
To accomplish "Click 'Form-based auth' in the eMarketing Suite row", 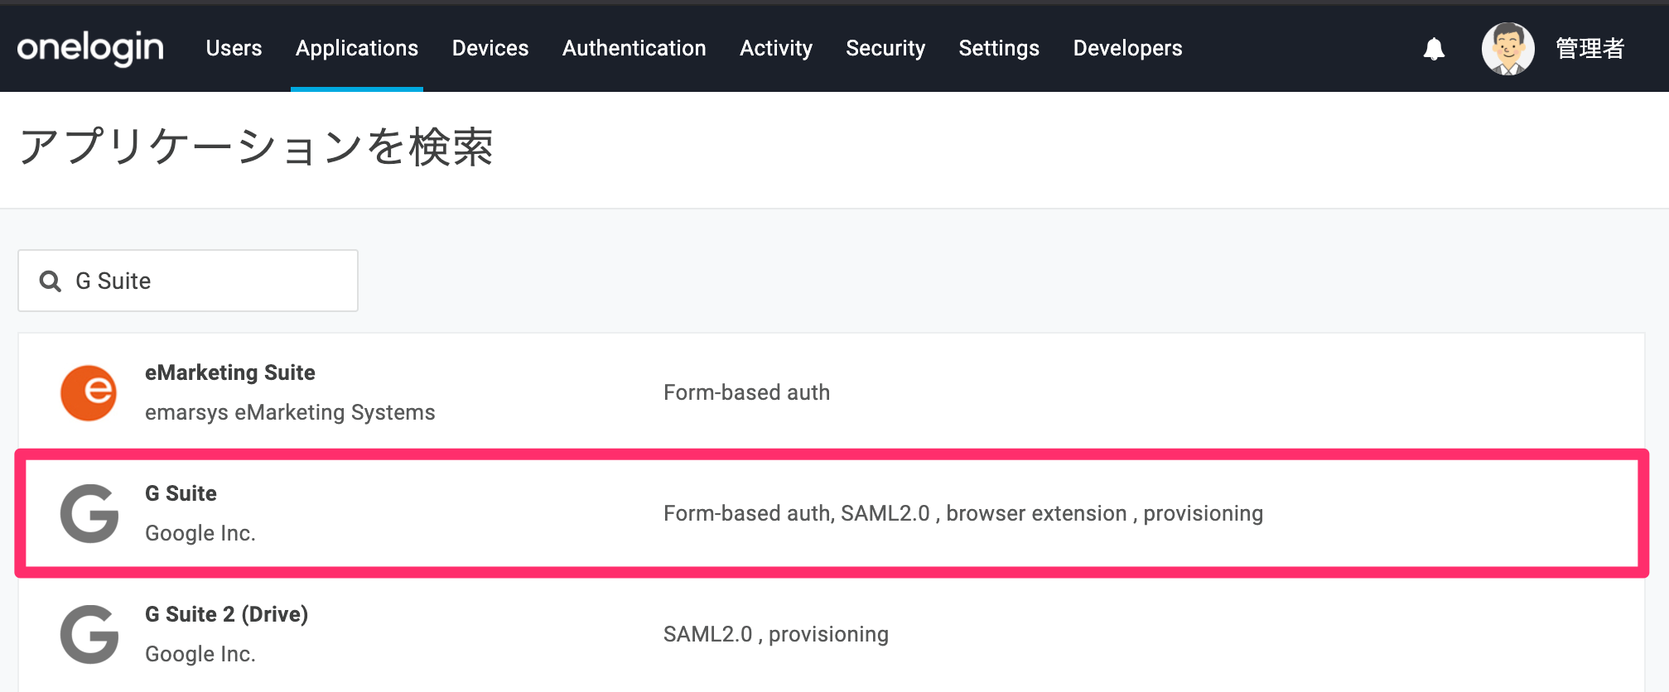I will pyautogui.click(x=746, y=392).
